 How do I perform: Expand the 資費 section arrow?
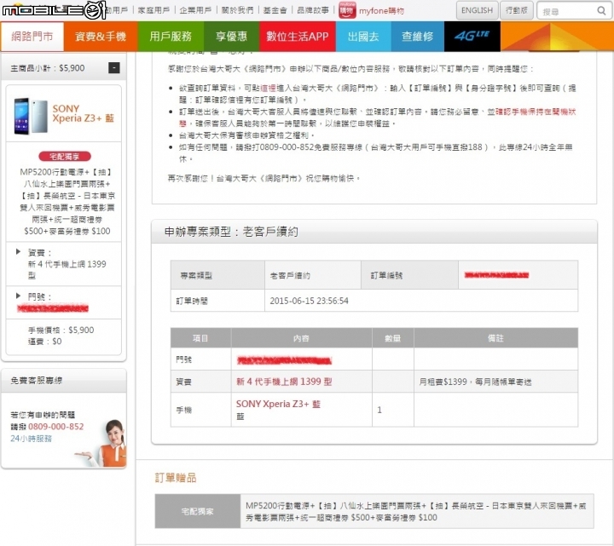(18, 251)
